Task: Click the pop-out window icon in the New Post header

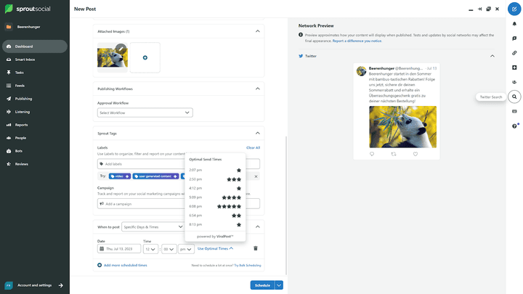Action: (x=488, y=9)
